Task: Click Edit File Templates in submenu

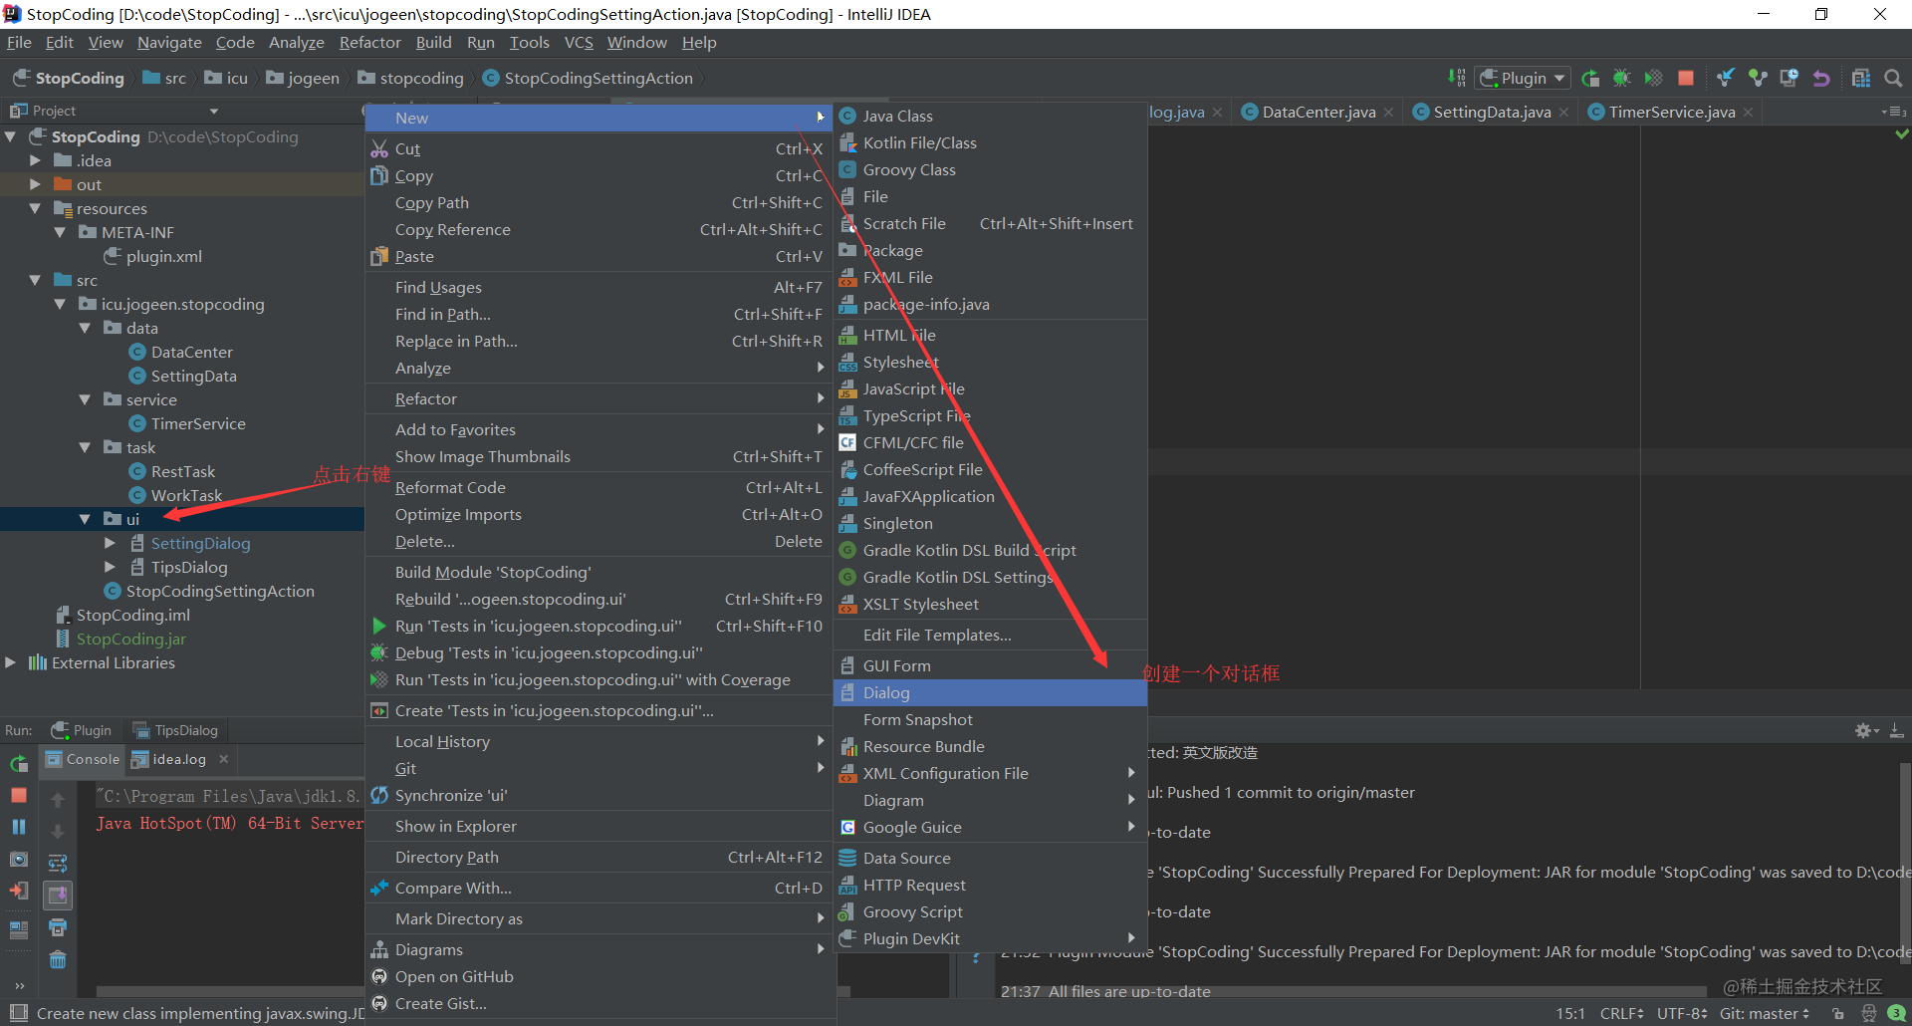Action: (990, 635)
